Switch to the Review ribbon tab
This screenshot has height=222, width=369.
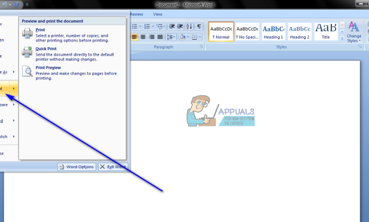(x=137, y=14)
